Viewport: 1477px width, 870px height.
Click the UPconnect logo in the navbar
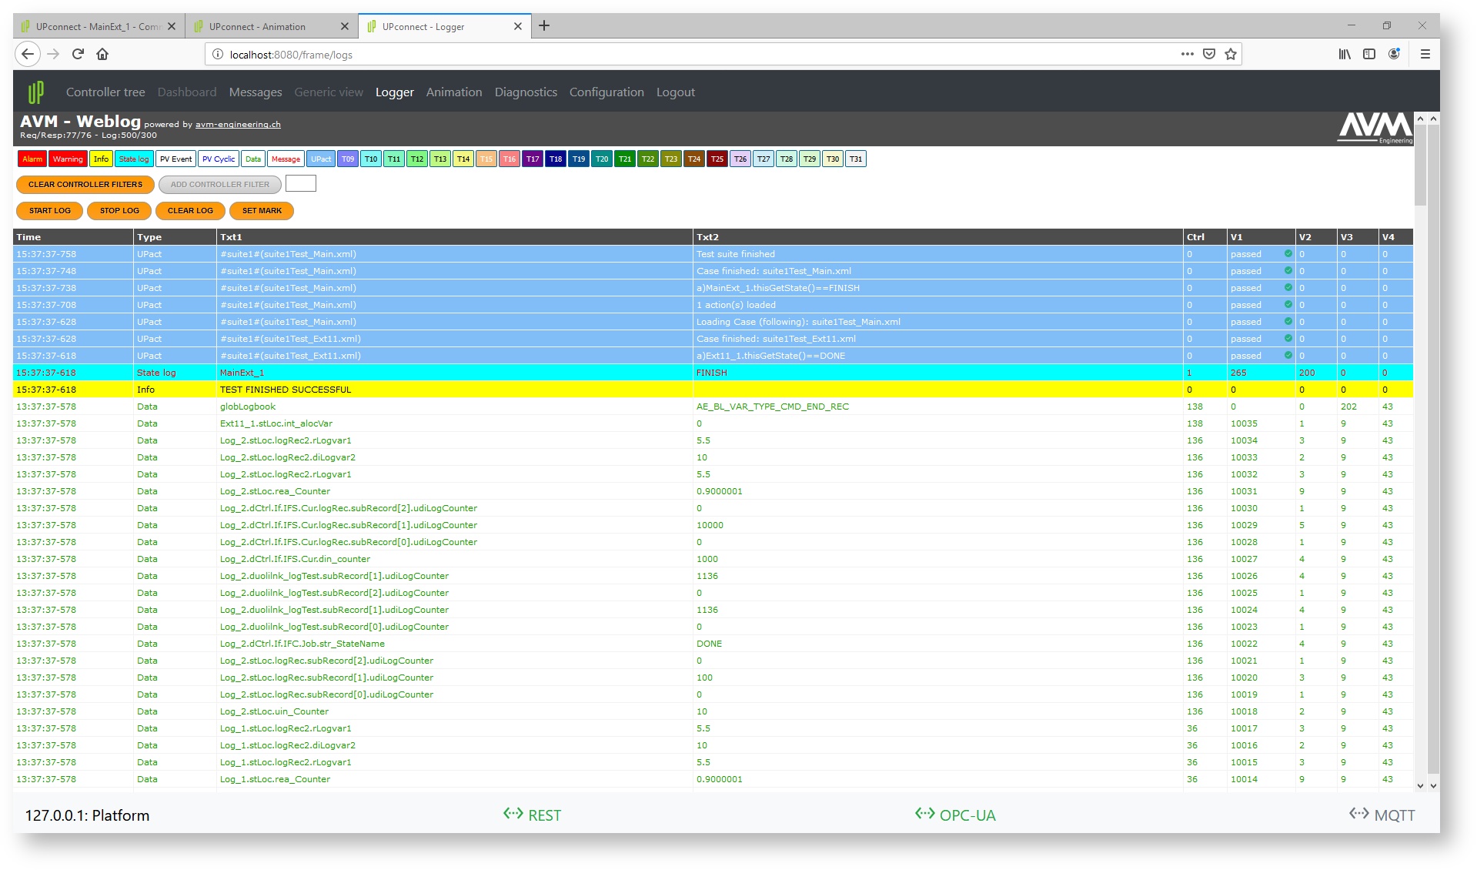click(x=35, y=92)
